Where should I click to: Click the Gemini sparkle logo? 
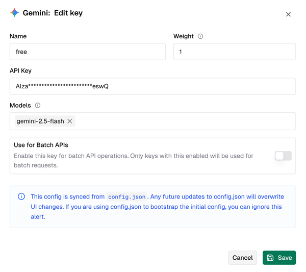pos(14,13)
